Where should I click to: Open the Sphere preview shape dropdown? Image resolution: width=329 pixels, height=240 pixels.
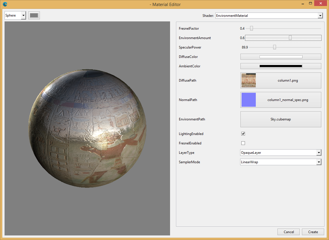[x=15, y=15]
